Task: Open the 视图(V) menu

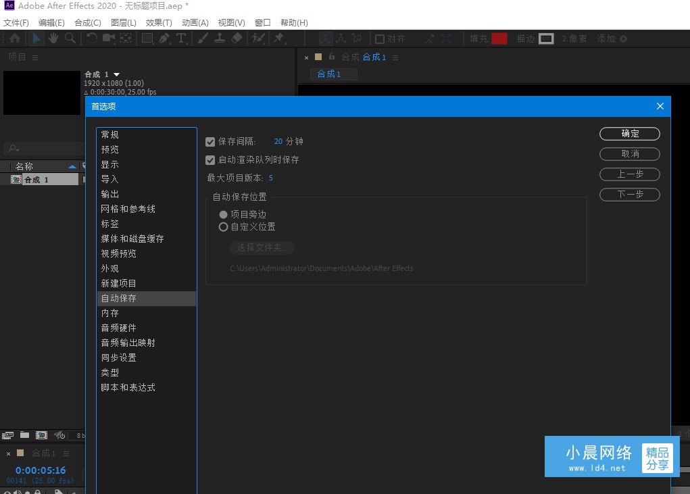Action: (232, 23)
